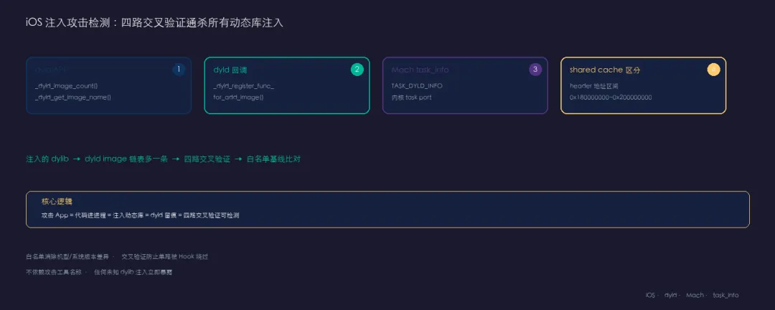Screen dimensions: 775x310
Task: Click the 0x180000000~0x200000000 address range
Action: click(x=611, y=98)
